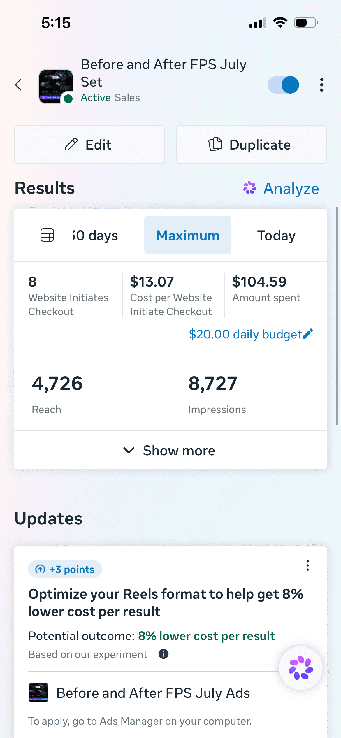Click the pencil icon next to daily budget
341x738 pixels.
click(x=308, y=334)
